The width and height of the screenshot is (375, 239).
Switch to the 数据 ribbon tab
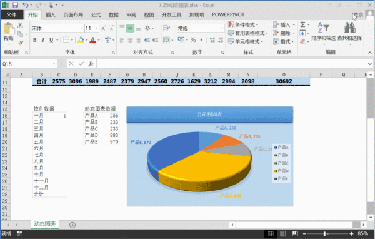(114, 14)
